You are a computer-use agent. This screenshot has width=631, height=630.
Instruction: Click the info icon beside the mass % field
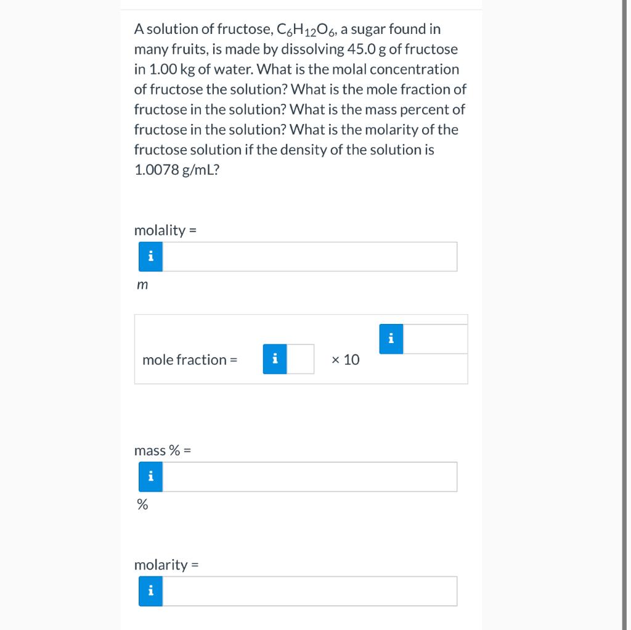click(x=150, y=476)
